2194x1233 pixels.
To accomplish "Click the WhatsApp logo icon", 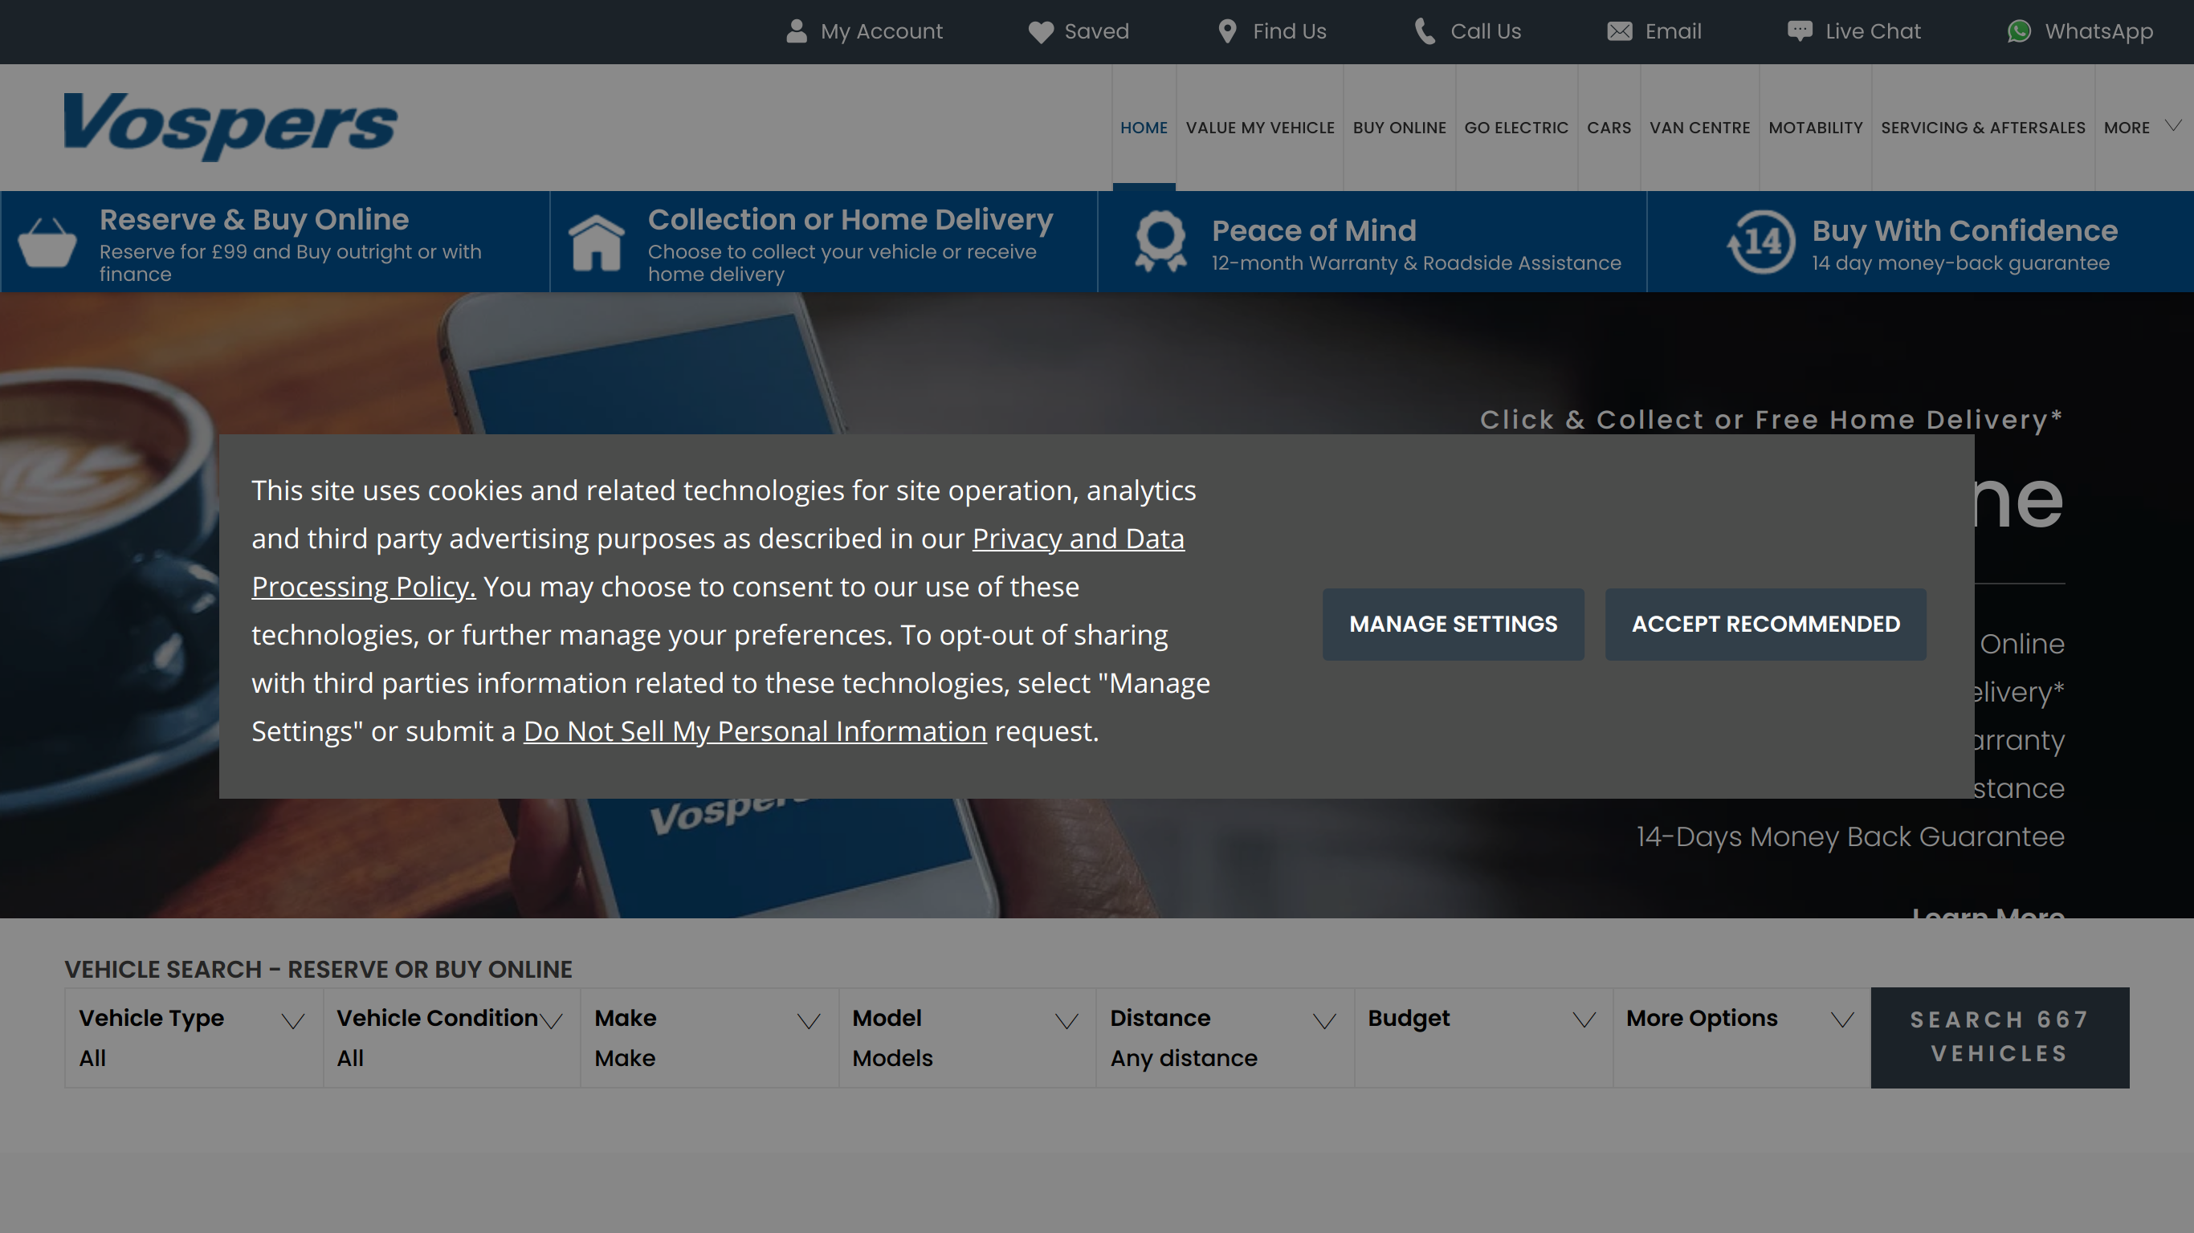I will [x=2019, y=31].
